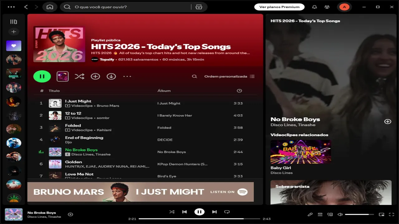Open album KPop Demon Hunters

click(x=182, y=164)
